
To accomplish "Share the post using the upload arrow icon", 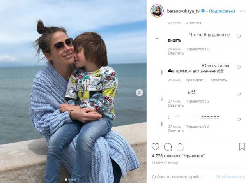I will point(180,147).
